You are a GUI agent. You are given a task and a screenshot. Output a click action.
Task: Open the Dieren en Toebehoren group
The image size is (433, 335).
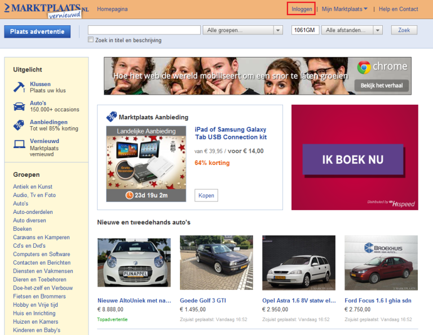pos(40,280)
